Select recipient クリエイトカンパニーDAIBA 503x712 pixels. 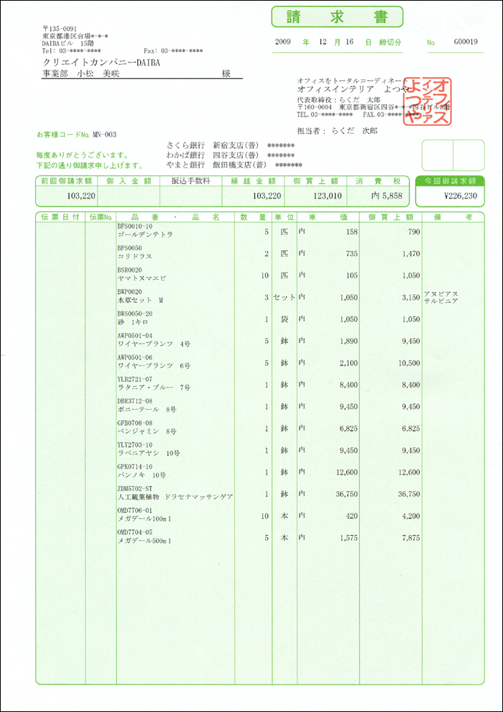(103, 62)
